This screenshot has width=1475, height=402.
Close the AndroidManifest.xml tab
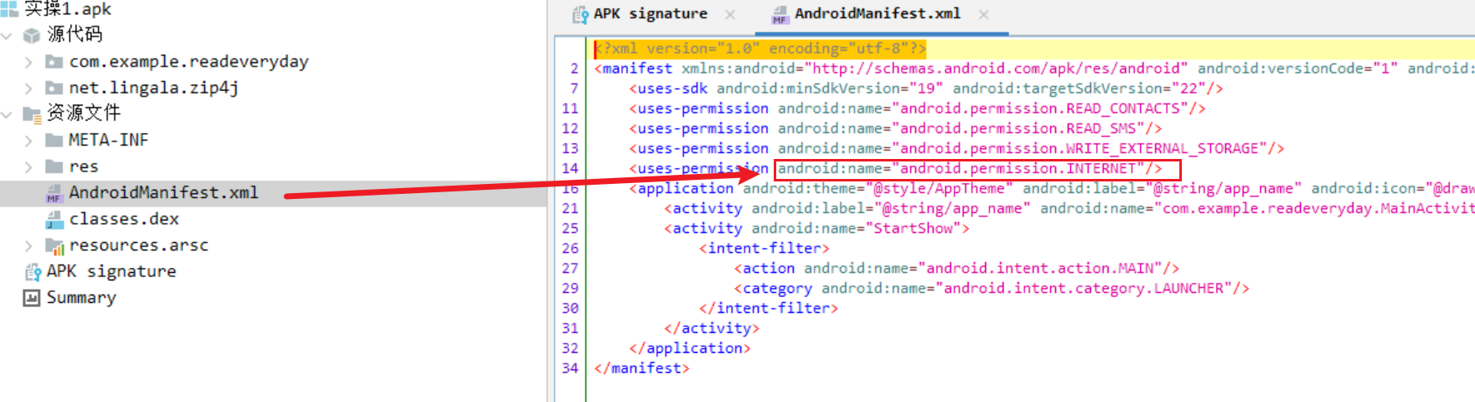[x=984, y=14]
